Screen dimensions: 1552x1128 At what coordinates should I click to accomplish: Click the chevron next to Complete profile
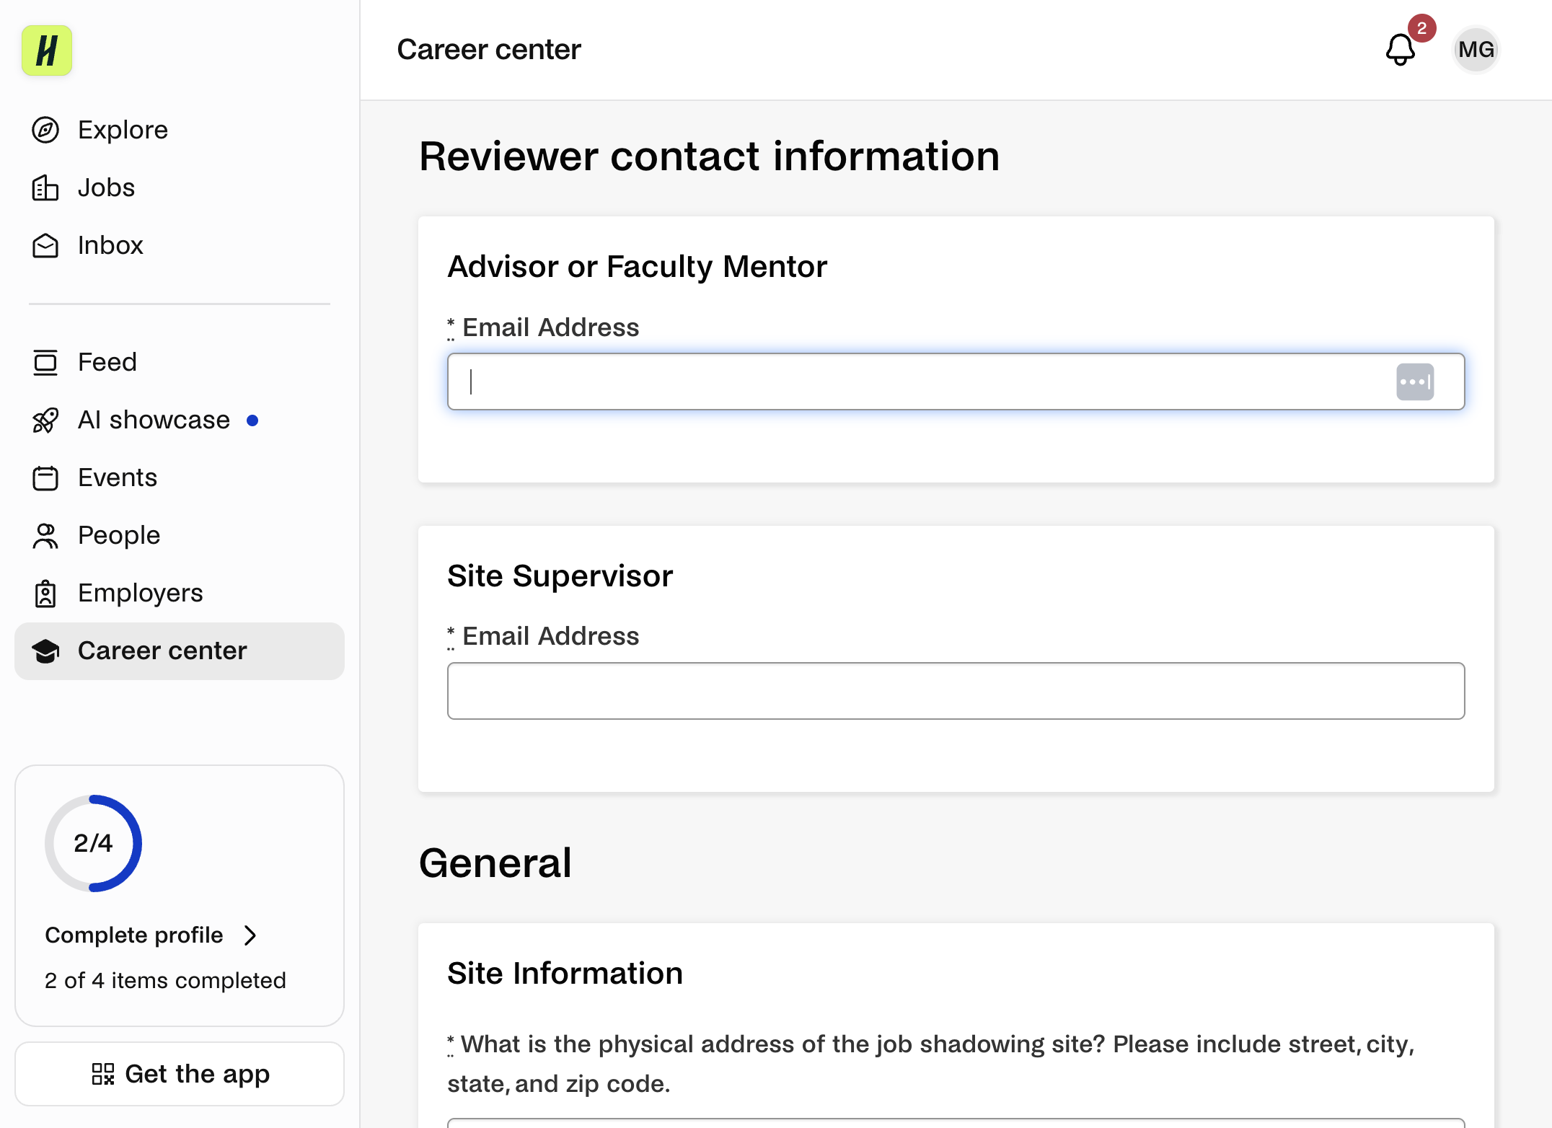[250, 935]
